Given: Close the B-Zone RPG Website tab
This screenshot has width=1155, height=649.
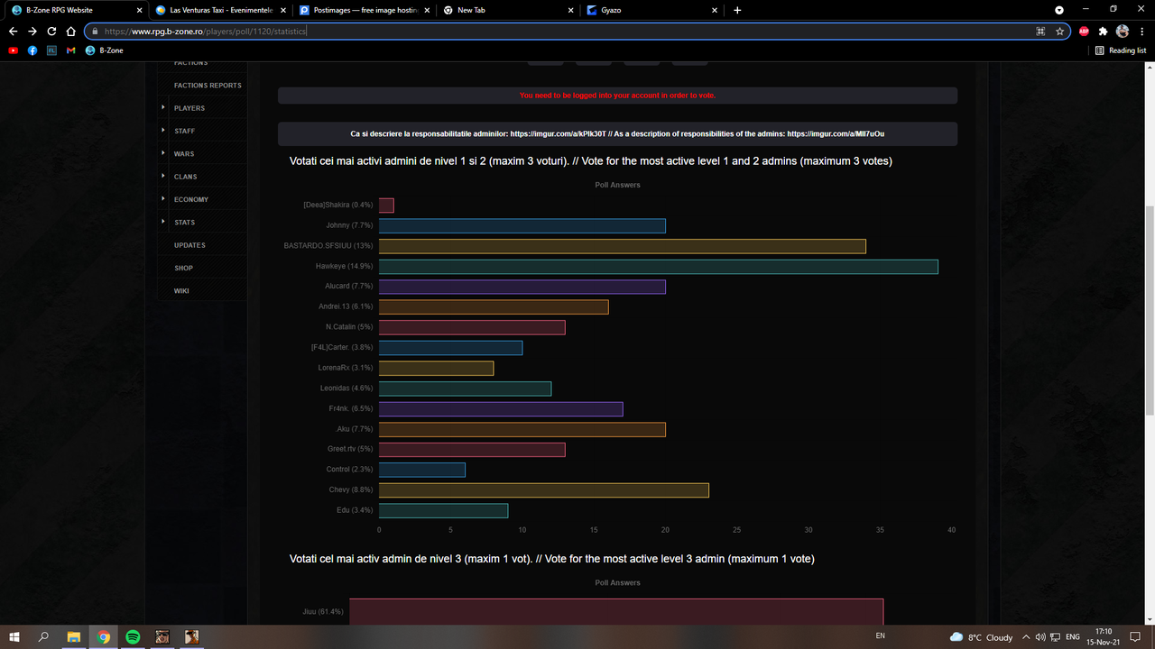Looking at the screenshot, I should click(x=137, y=10).
